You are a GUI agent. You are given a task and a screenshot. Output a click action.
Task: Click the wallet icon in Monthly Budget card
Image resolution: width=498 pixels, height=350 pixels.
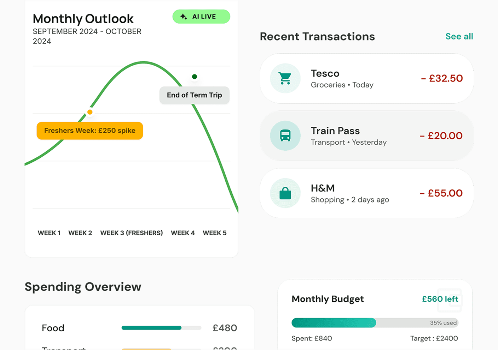(x=450, y=301)
